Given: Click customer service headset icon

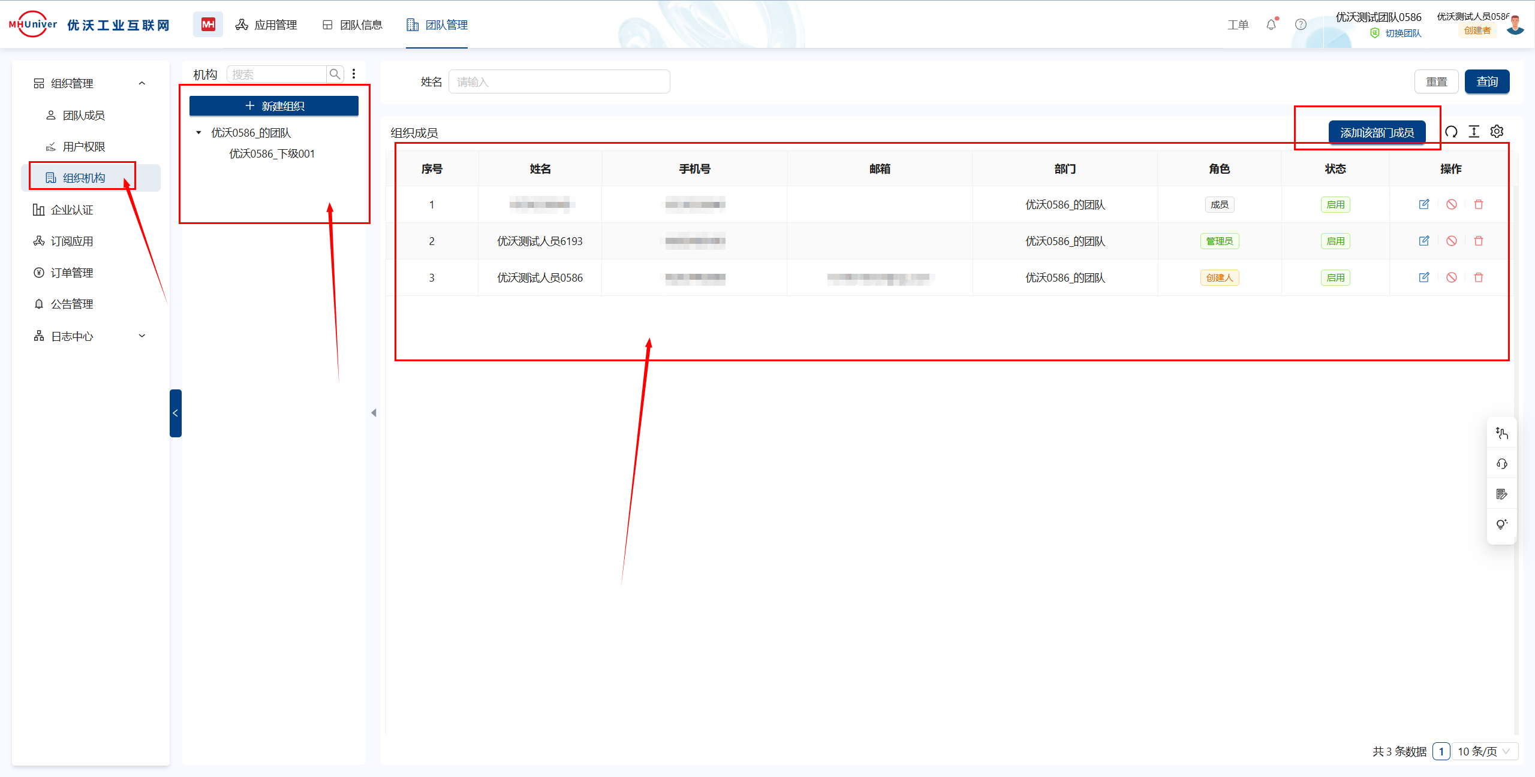Looking at the screenshot, I should click(1501, 464).
